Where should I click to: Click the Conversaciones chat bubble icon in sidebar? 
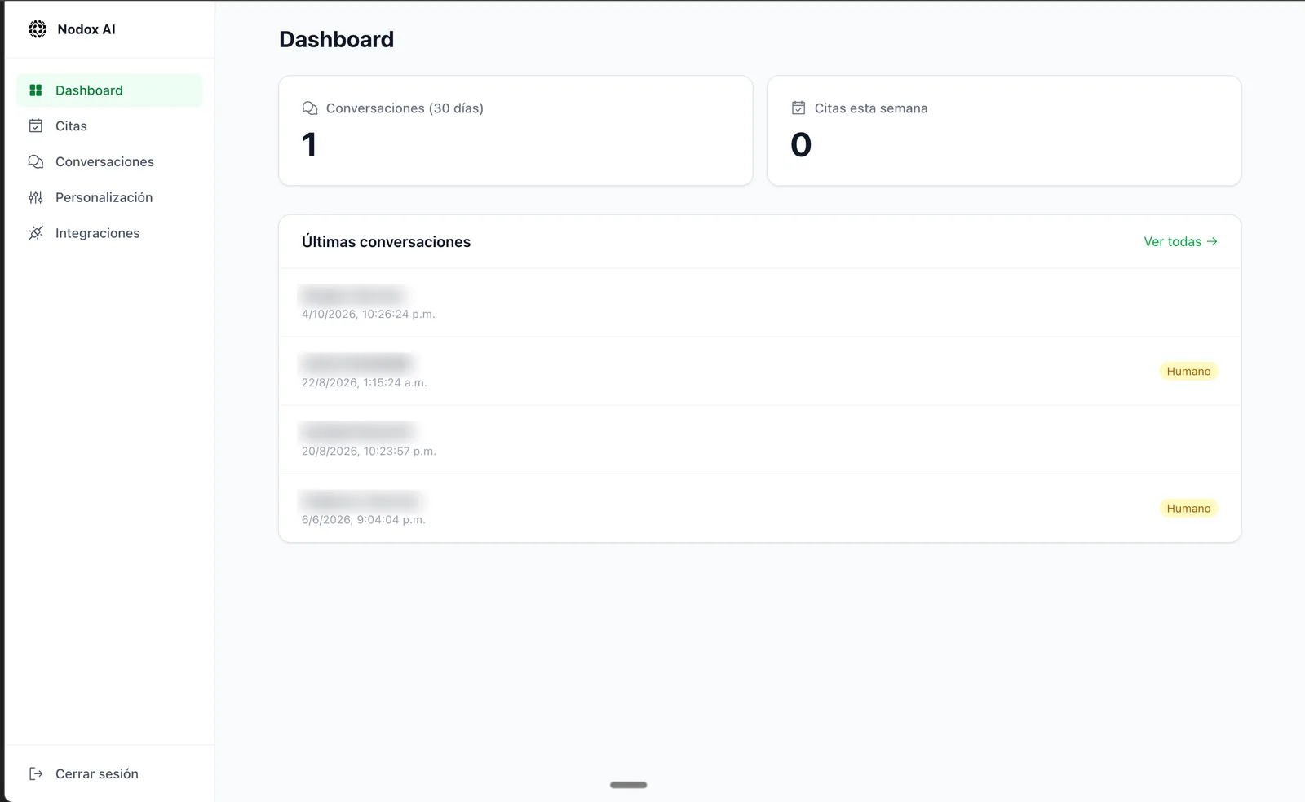click(36, 161)
